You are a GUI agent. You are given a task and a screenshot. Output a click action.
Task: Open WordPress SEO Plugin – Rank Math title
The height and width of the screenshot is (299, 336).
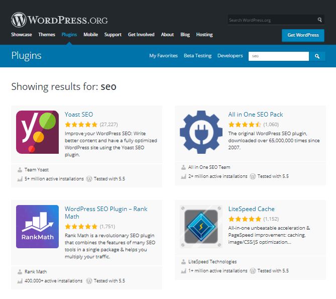pos(106,213)
